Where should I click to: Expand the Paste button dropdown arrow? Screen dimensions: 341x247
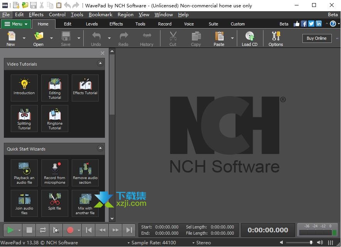coord(232,38)
